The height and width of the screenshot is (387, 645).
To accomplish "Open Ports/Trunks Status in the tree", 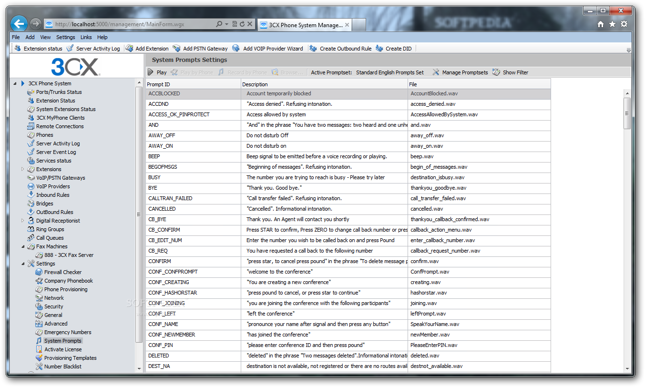I will click(59, 92).
